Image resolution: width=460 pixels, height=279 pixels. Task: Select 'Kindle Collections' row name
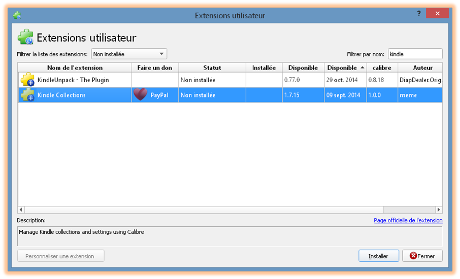61,95
